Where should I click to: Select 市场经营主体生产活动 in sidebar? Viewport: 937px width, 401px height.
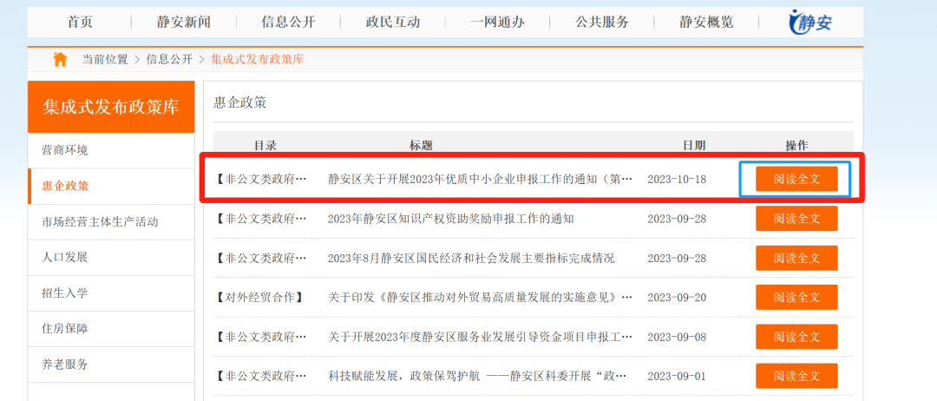111,222
